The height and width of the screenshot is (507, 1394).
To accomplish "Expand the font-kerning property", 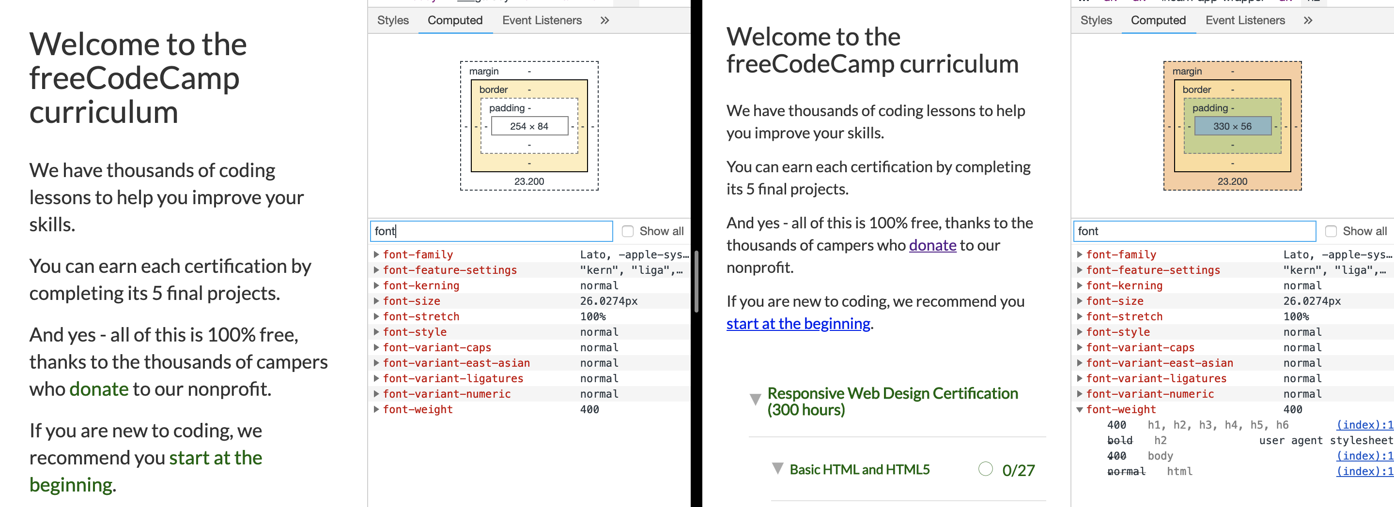I will tap(376, 285).
